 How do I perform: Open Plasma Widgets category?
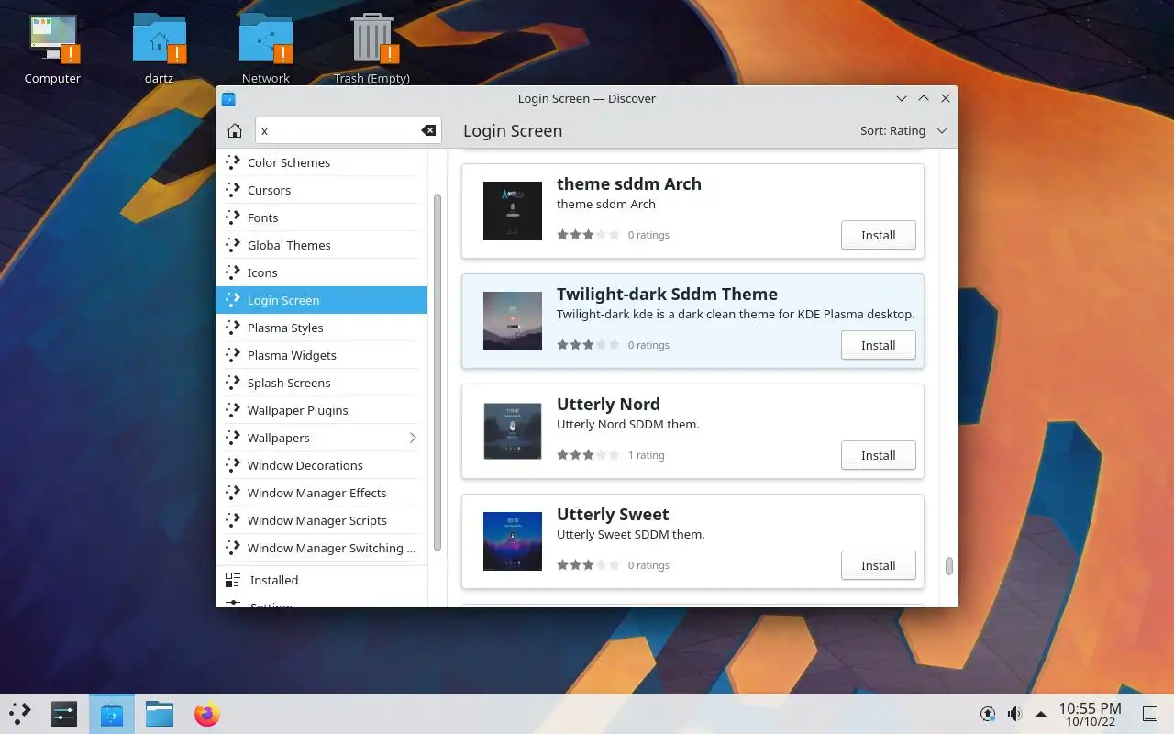tap(321, 355)
